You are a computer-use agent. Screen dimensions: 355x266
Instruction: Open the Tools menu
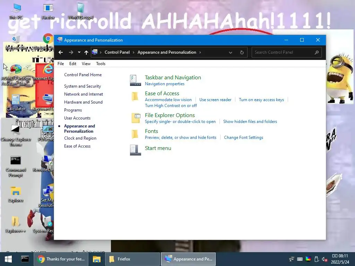101,64
